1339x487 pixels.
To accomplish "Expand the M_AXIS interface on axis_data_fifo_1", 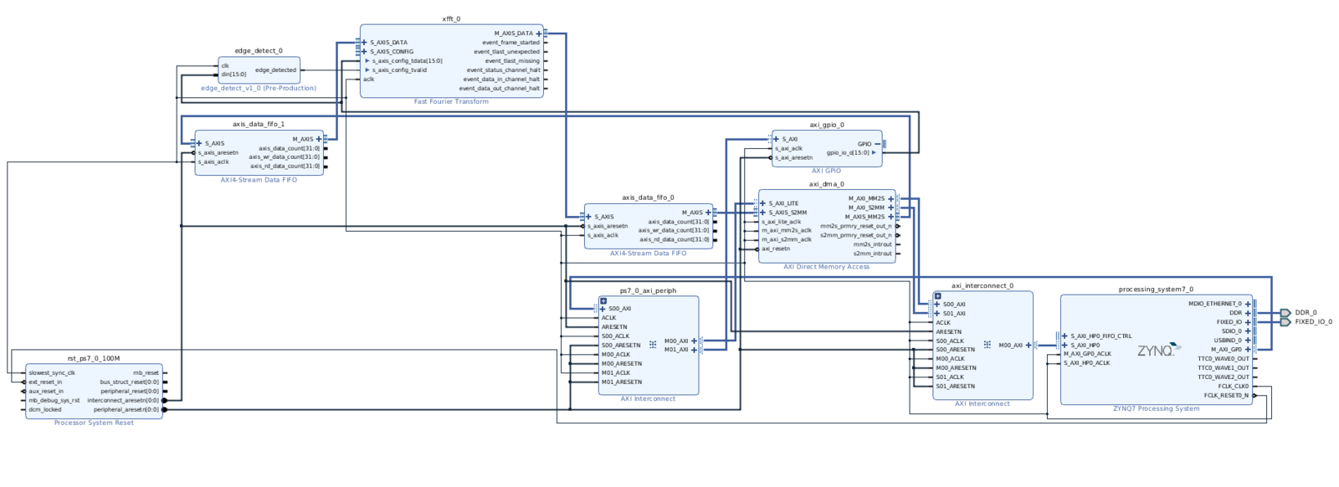I will pyautogui.click(x=318, y=140).
